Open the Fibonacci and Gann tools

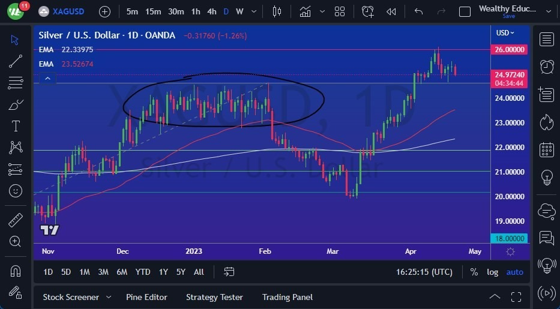(16, 83)
